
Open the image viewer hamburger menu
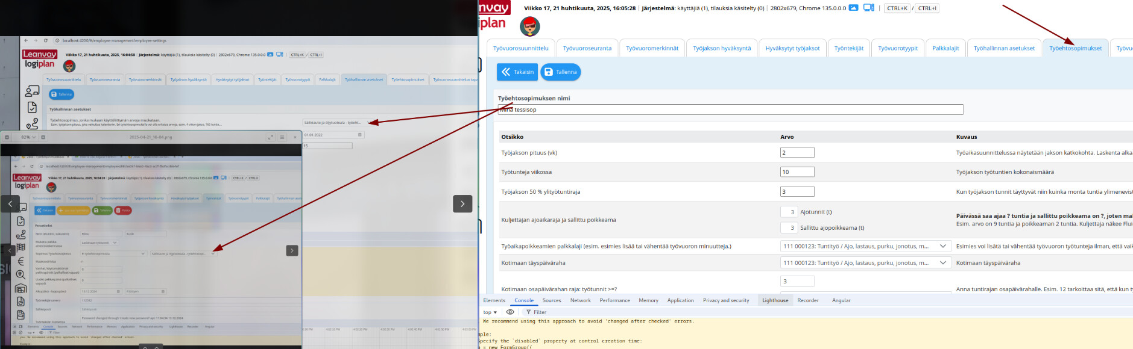(x=282, y=137)
